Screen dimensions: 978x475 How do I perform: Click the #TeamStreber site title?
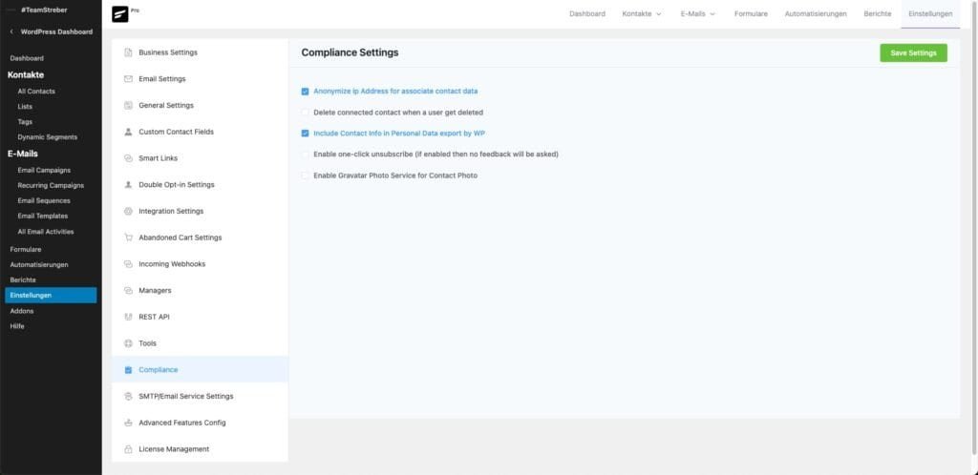(44, 10)
